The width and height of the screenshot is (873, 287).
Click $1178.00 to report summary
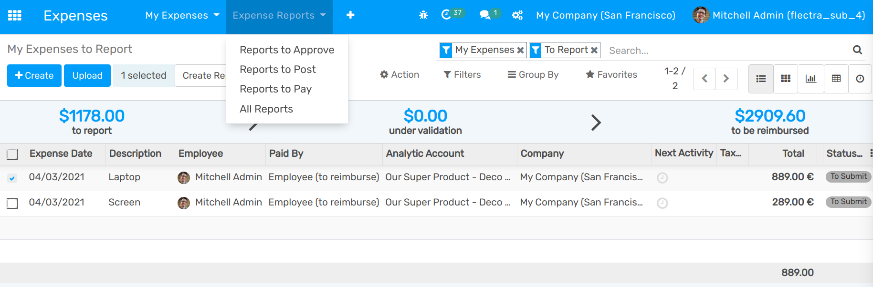click(92, 122)
